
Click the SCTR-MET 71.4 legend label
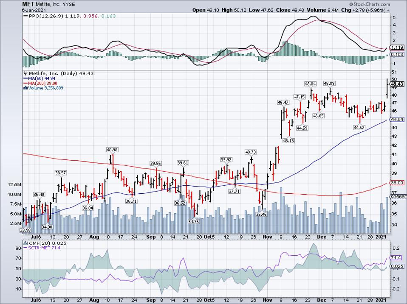coord(44,248)
